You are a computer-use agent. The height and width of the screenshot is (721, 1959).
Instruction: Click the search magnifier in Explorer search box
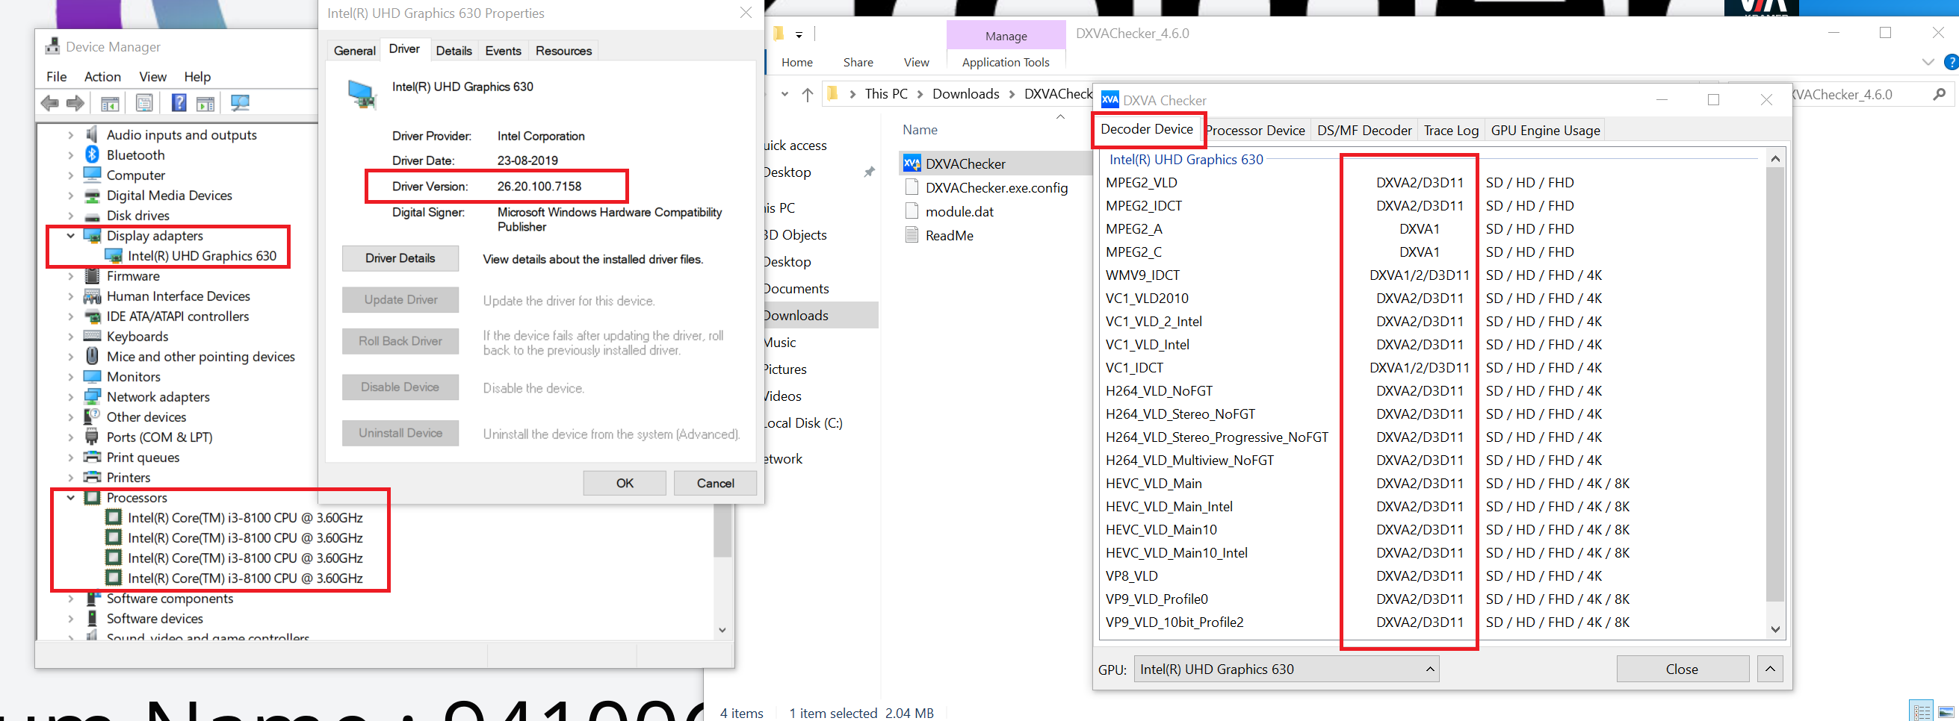pyautogui.click(x=1940, y=94)
